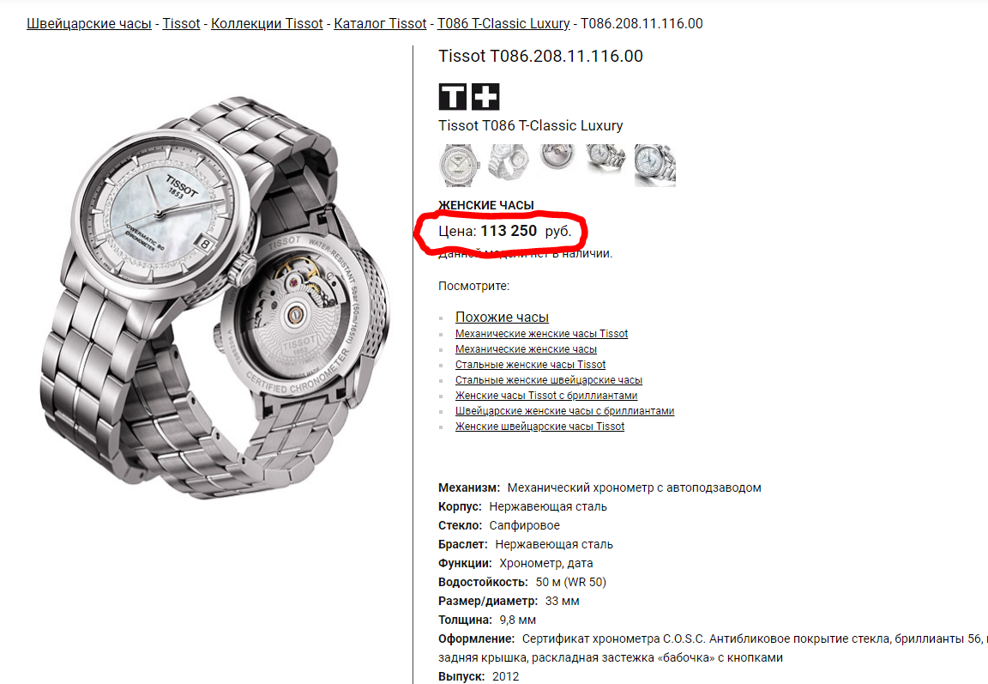Open Стальные женские часы Tissot link
The width and height of the screenshot is (988, 684).
point(531,365)
